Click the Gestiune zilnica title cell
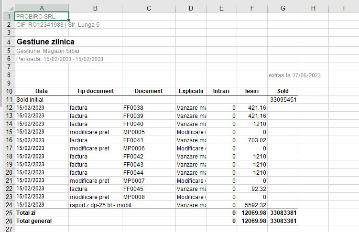 pyautogui.click(x=45, y=42)
